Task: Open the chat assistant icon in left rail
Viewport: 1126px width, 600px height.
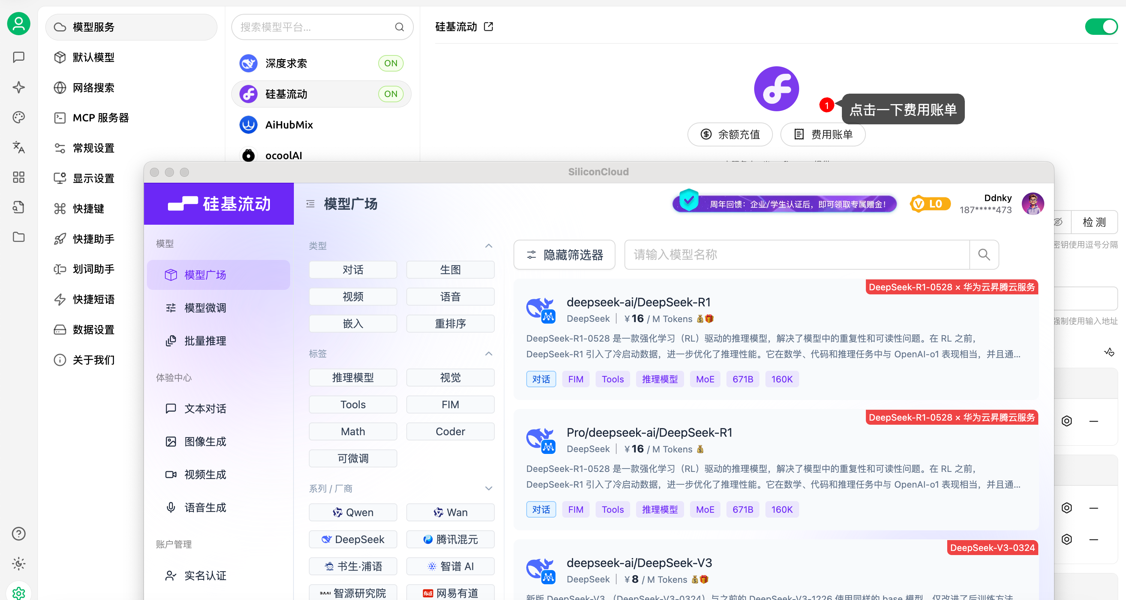Action: pos(19,57)
